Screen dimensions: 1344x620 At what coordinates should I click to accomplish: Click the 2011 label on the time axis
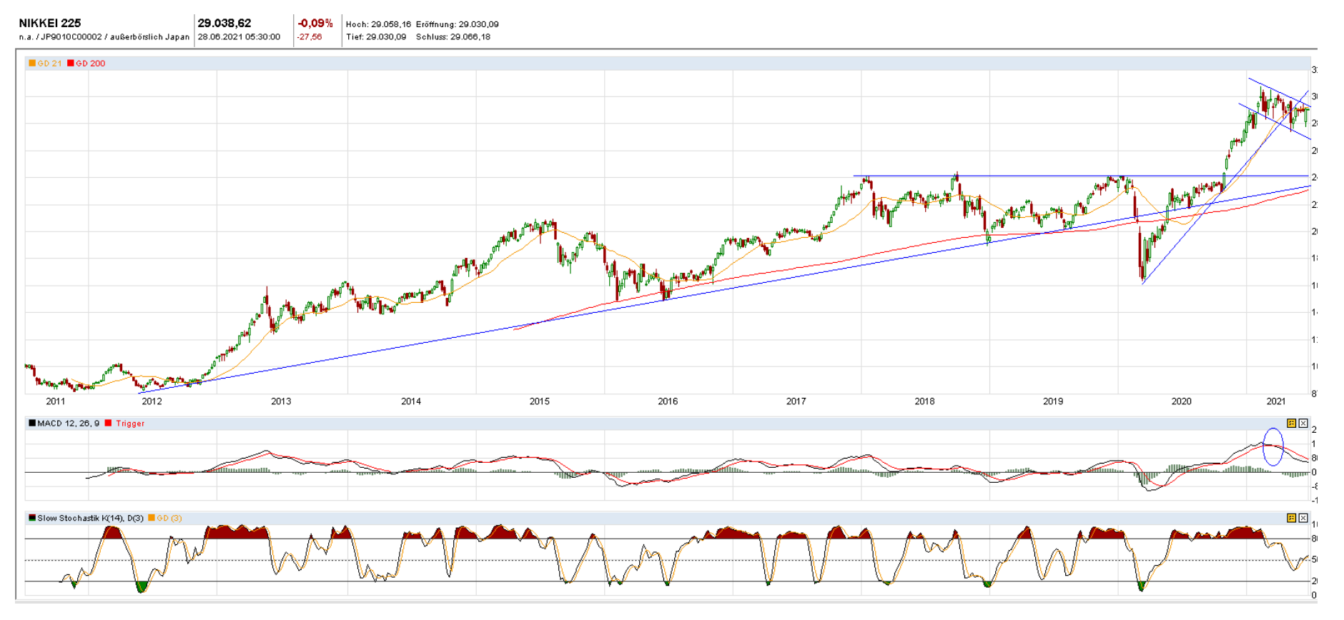tap(56, 401)
